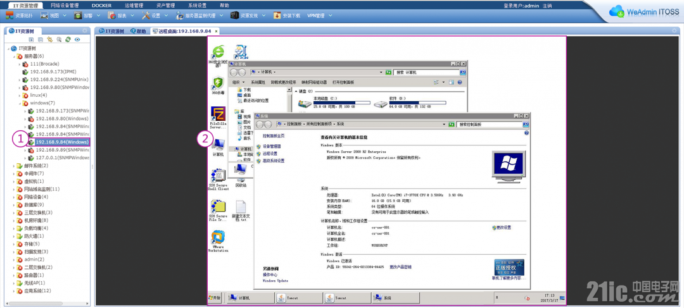
Task: Open SSH Secure File Transfer shortcut
Action: point(218,211)
